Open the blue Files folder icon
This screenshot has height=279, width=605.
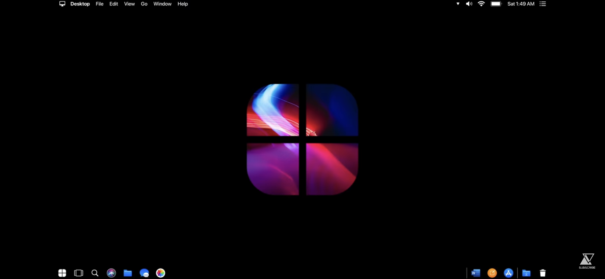click(128, 273)
